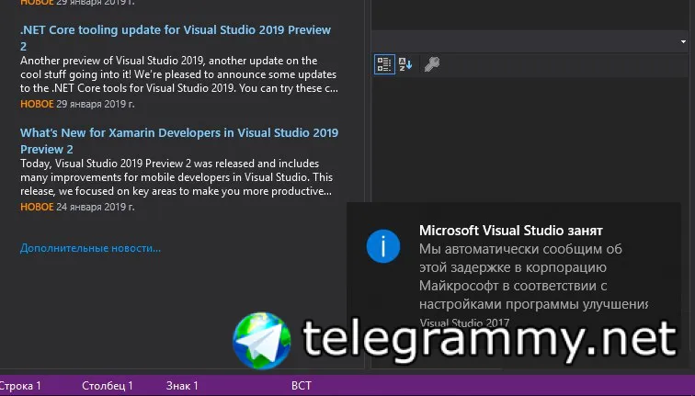Click "Microsoft Visual Studio занят" notification title
The width and height of the screenshot is (695, 396).
tap(510, 231)
